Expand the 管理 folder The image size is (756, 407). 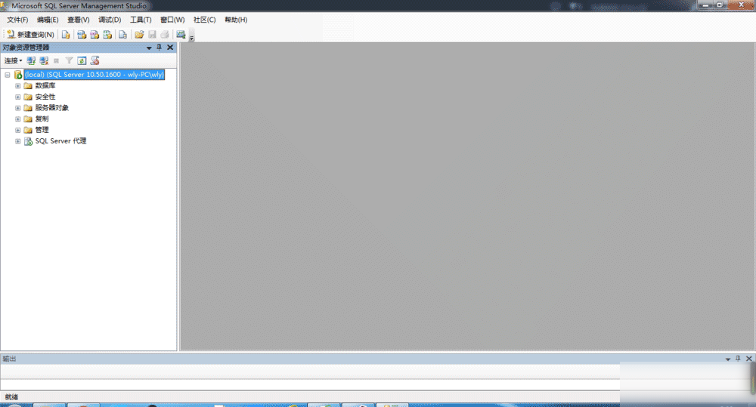click(x=18, y=130)
